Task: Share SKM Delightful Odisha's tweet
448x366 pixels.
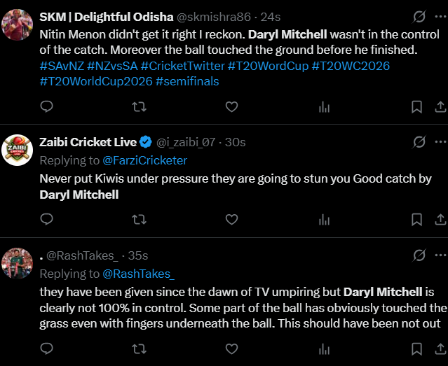Action: 440,106
